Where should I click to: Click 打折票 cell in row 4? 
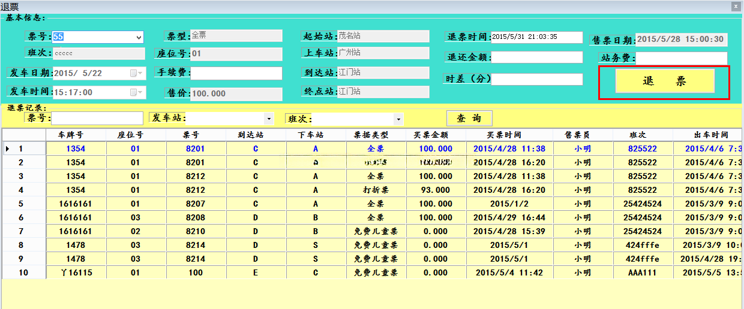click(376, 190)
